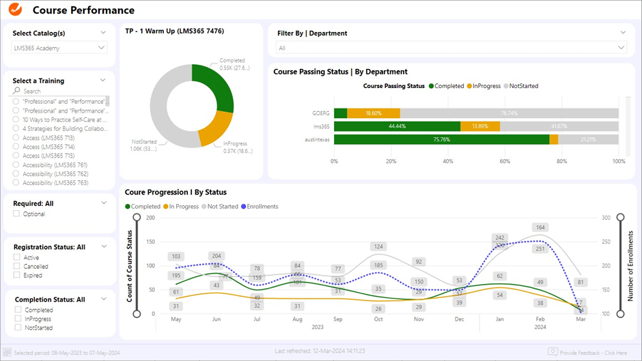
Task: Click the LMS365 logo icon
Action: pyautogui.click(x=15, y=10)
